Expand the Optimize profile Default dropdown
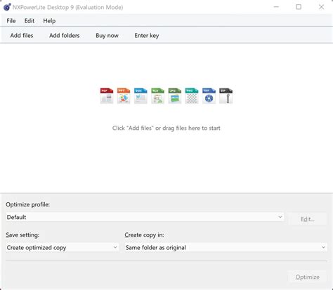Viewport: 333px width, 290px height. (145, 217)
